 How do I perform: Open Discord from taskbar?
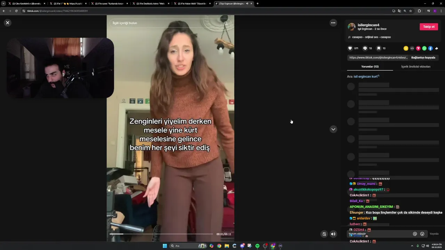pos(242,246)
